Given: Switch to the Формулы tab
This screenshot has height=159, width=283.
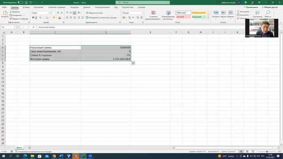Looking at the screenshot, I should [75, 8].
